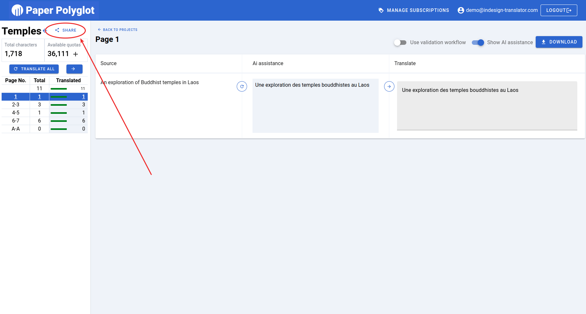Regenerate the AI translation using the refresh icon
This screenshot has width=586, height=314.
click(x=242, y=86)
